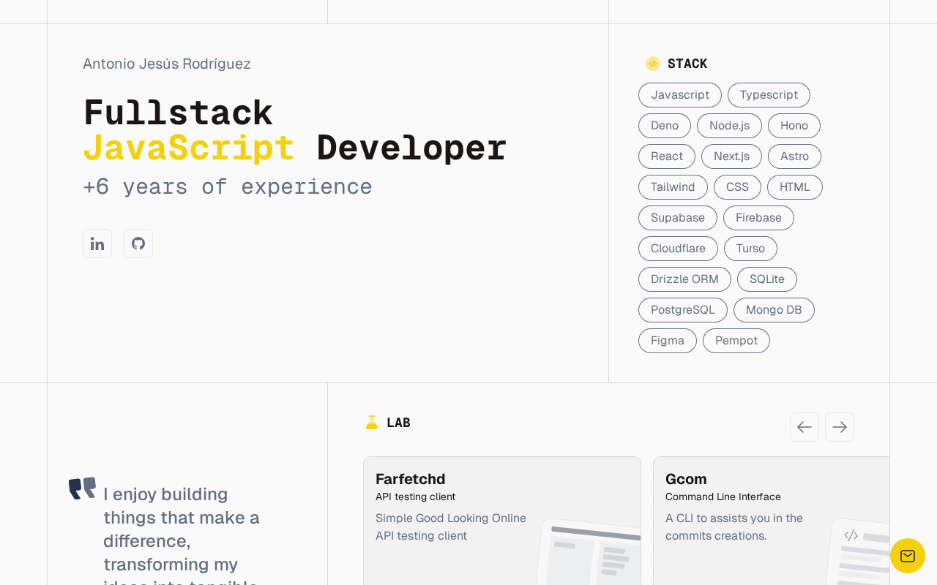
Task: Click the CSS tag
Action: [737, 187]
